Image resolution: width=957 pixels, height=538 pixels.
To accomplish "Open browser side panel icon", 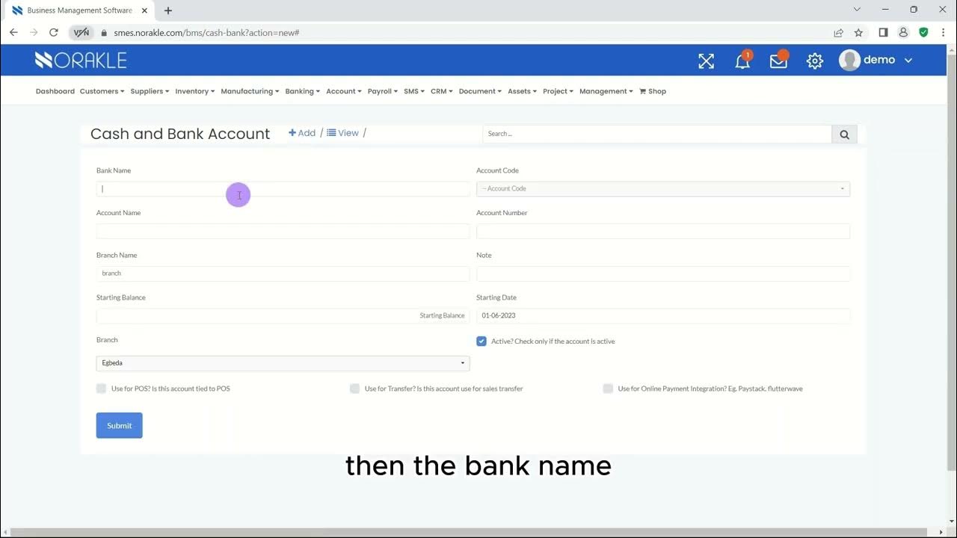I will [883, 33].
